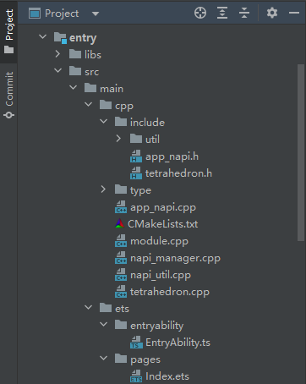Click the module.cpp C++ file icon
The width and height of the screenshot is (306, 384).
(x=121, y=240)
